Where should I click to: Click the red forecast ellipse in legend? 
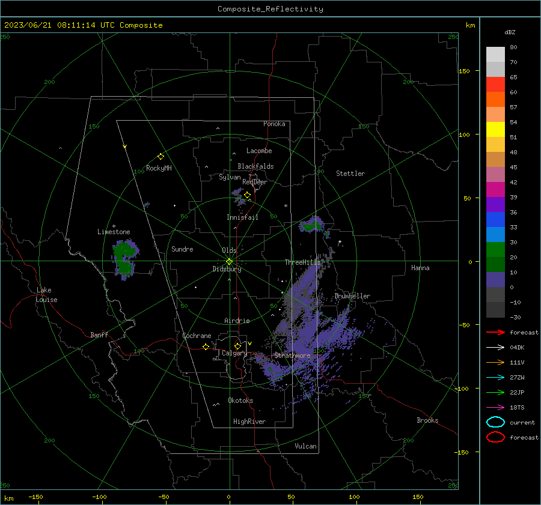[x=495, y=437]
